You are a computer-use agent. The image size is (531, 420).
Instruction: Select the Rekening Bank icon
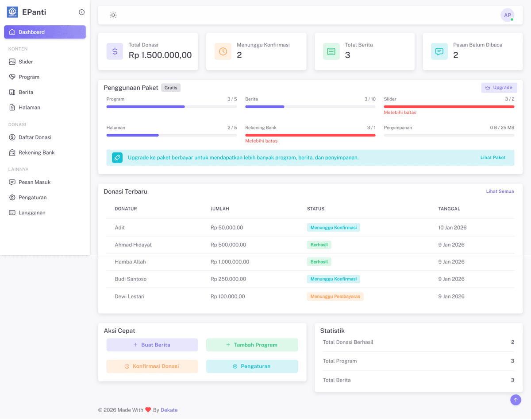pos(12,152)
